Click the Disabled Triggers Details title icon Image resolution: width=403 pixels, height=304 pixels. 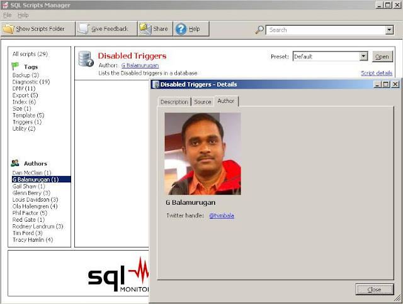pos(156,84)
